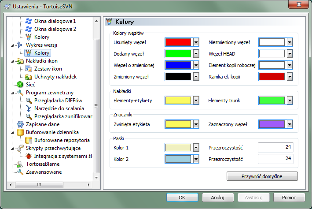This screenshot has width=312, height=209.
Task: Open the Węzeł o zmienionej color dropdown arrow
Action: 196,65
